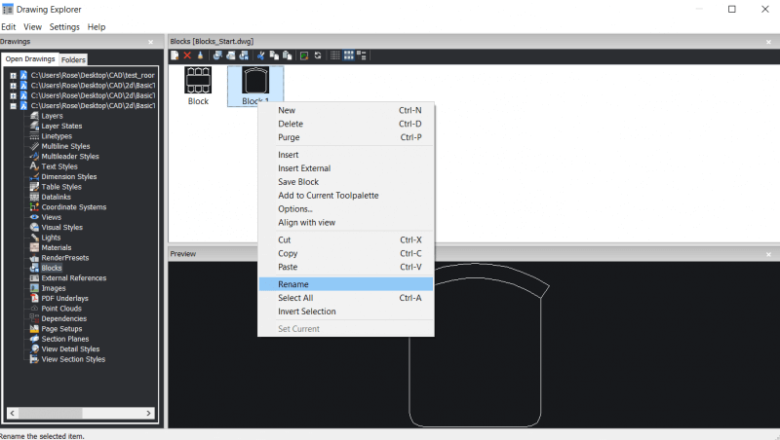Choose Align with view in context menu
This screenshot has width=780, height=440.
point(346,223)
